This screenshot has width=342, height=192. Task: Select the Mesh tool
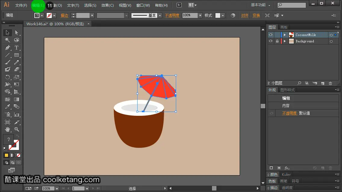8,99
